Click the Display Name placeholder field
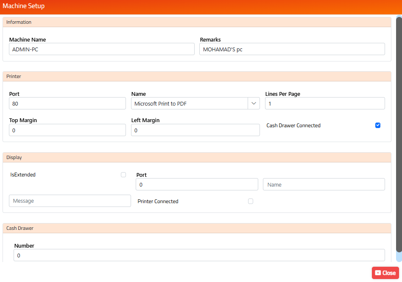The height and width of the screenshot is (282, 402). click(x=324, y=184)
